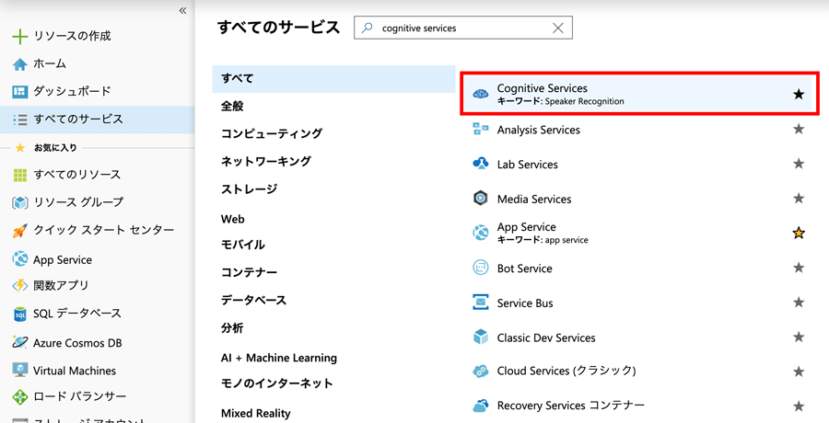Click the green plus icon for リソースの作成
The image size is (829, 423).
(x=19, y=37)
